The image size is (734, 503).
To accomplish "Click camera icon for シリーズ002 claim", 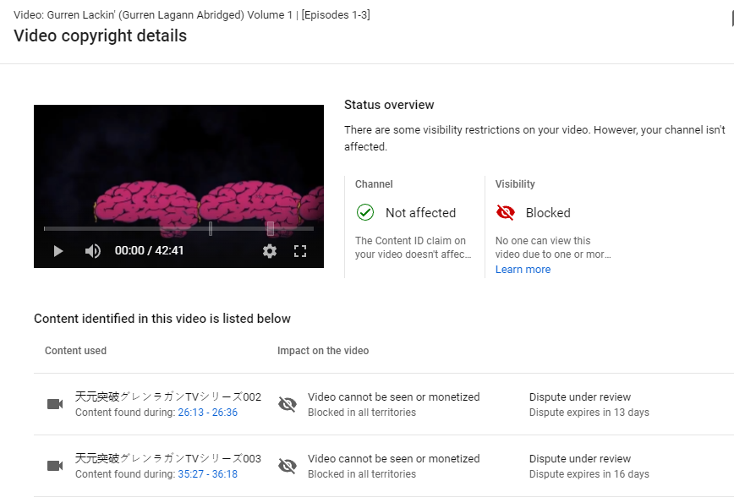I will click(55, 404).
